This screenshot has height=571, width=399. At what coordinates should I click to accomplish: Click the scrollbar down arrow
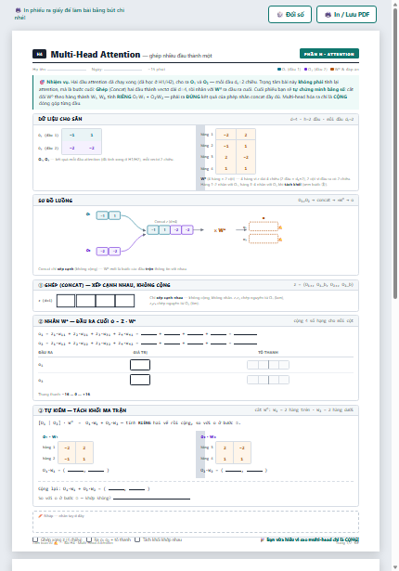395,567
